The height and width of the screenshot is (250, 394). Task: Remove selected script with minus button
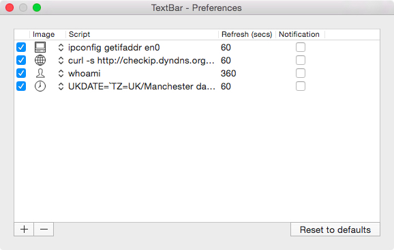pyautogui.click(x=44, y=230)
